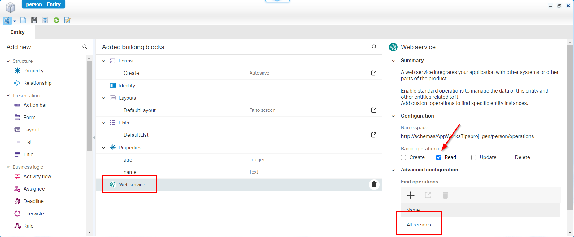The height and width of the screenshot is (237, 574).
Task: Delete the Web service building block
Action: [x=374, y=184]
